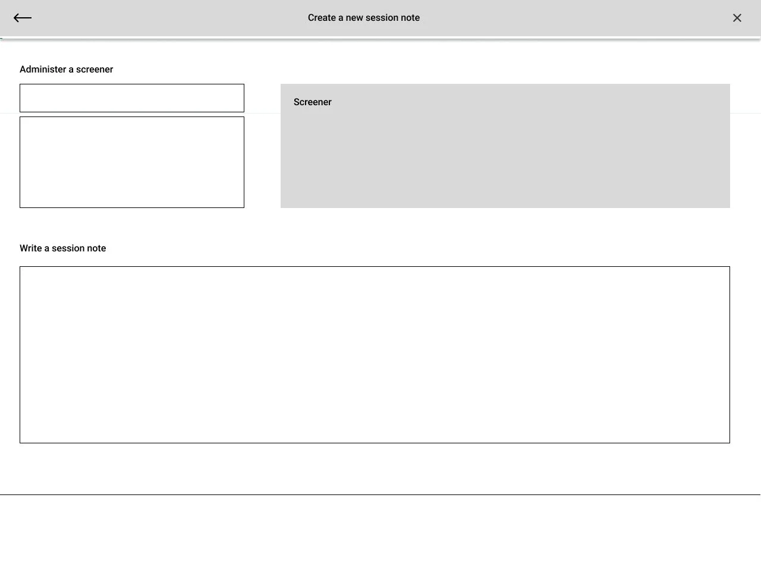Focus the small screener search field
Screen dimensions: 761x564
pyautogui.click(x=132, y=98)
